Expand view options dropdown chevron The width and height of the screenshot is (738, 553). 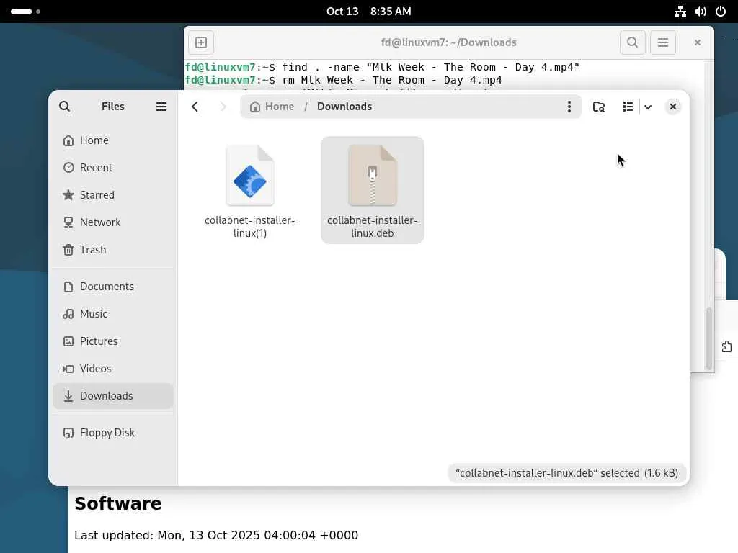click(x=648, y=107)
